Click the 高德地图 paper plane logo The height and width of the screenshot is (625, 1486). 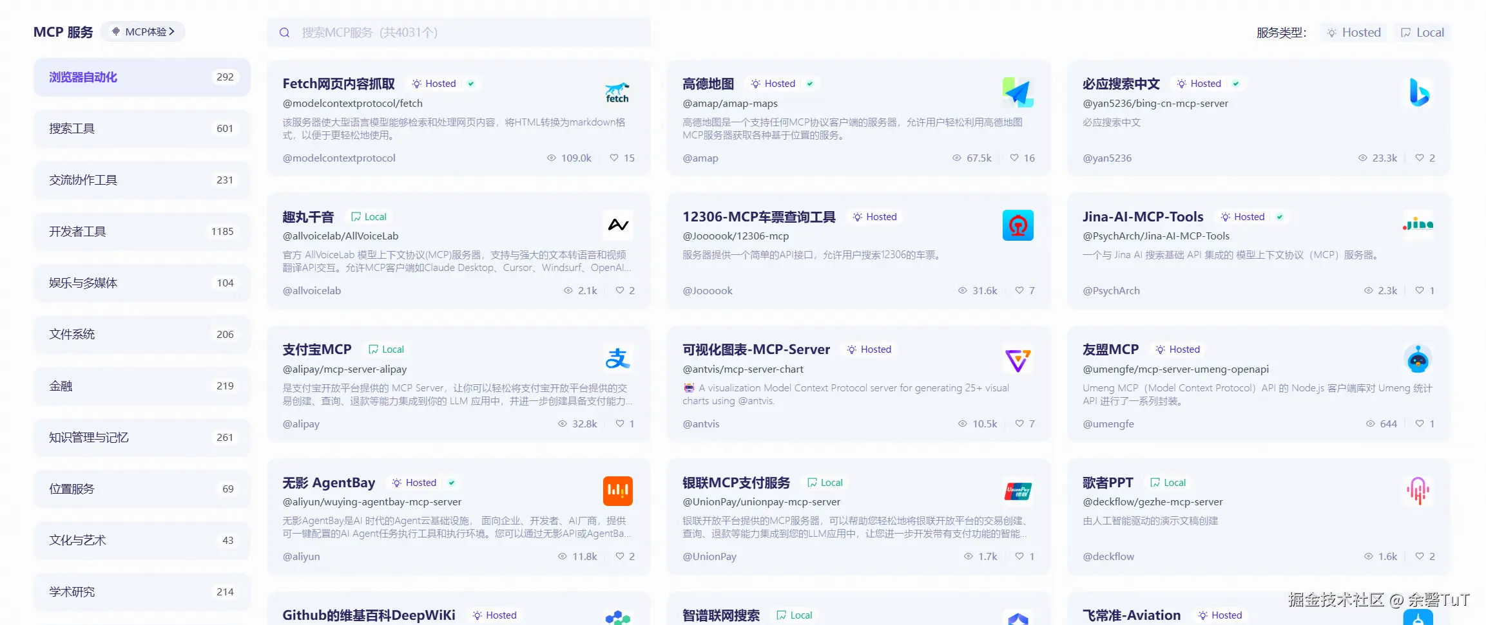click(x=1018, y=93)
